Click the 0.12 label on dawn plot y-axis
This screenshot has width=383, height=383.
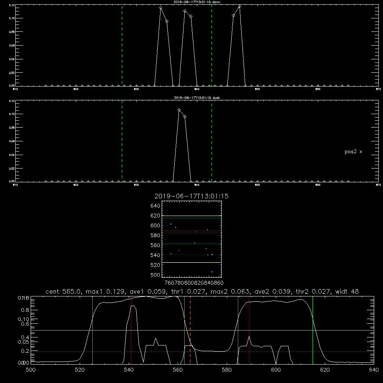[12, 5]
